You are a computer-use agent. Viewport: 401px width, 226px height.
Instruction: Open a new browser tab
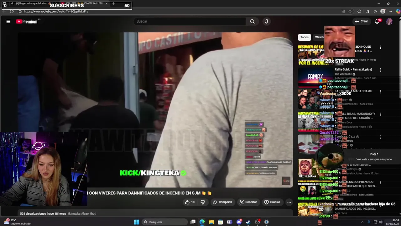(x=113, y=3)
